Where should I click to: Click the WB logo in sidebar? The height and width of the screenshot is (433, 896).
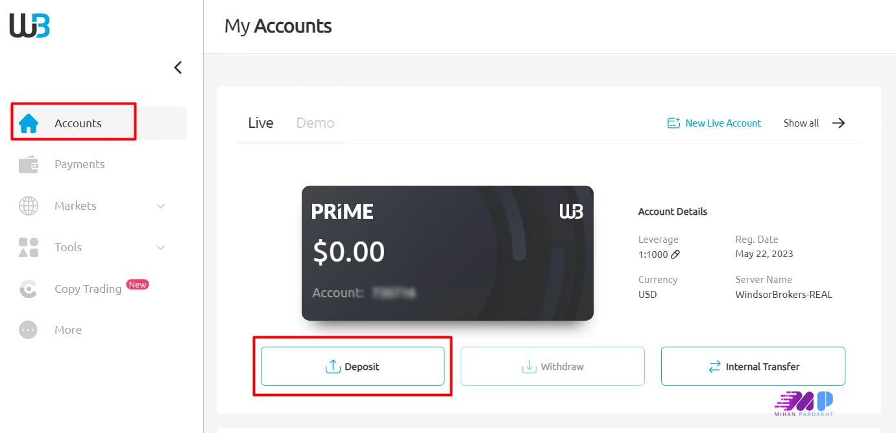point(30,26)
